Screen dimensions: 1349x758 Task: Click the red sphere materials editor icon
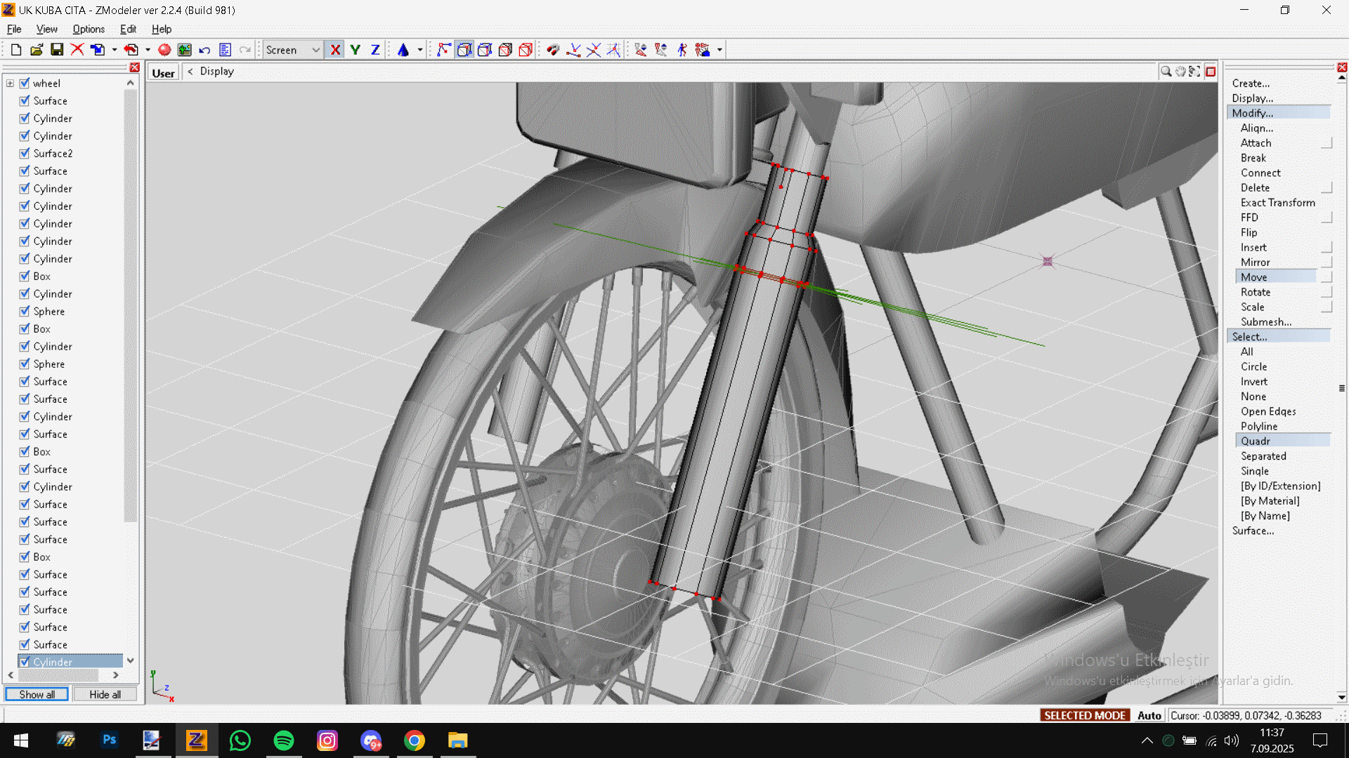[164, 50]
